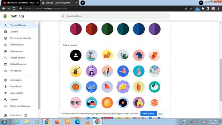
Task: Apply the blue theme color swatch
Action: click(139, 29)
